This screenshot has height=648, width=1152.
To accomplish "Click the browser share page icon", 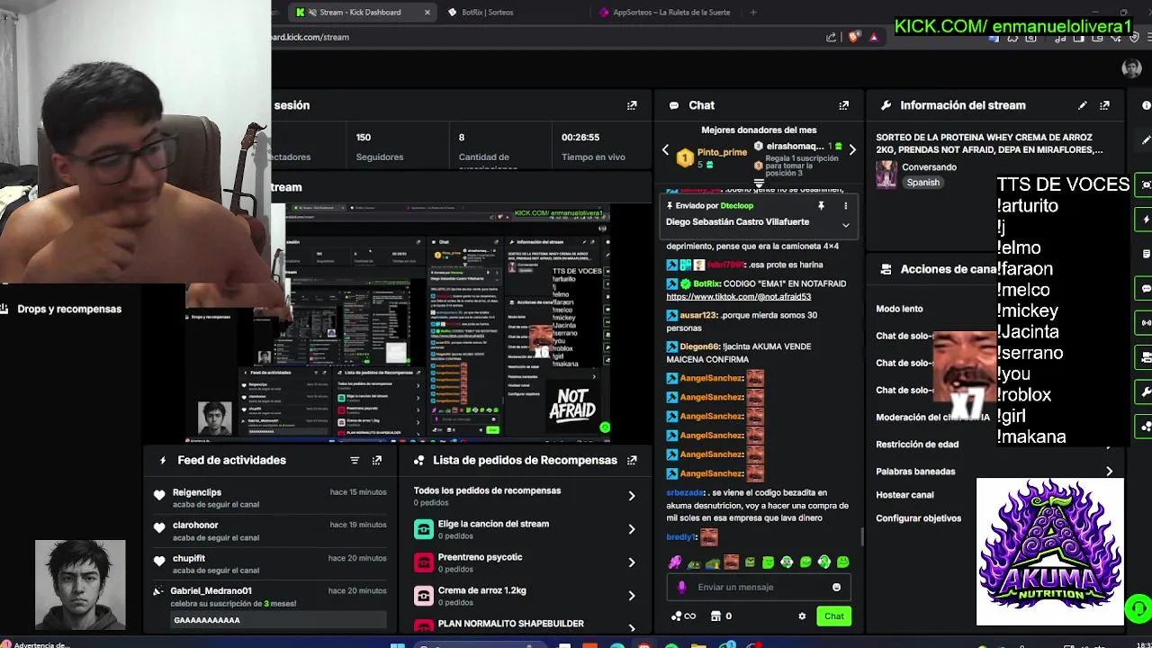I will click(831, 37).
